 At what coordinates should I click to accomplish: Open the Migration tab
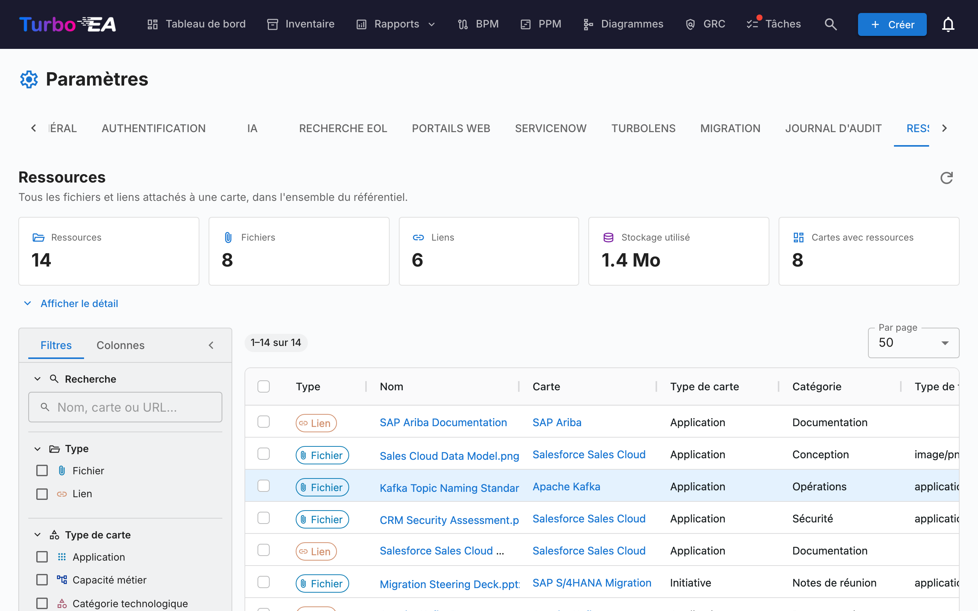(730, 129)
